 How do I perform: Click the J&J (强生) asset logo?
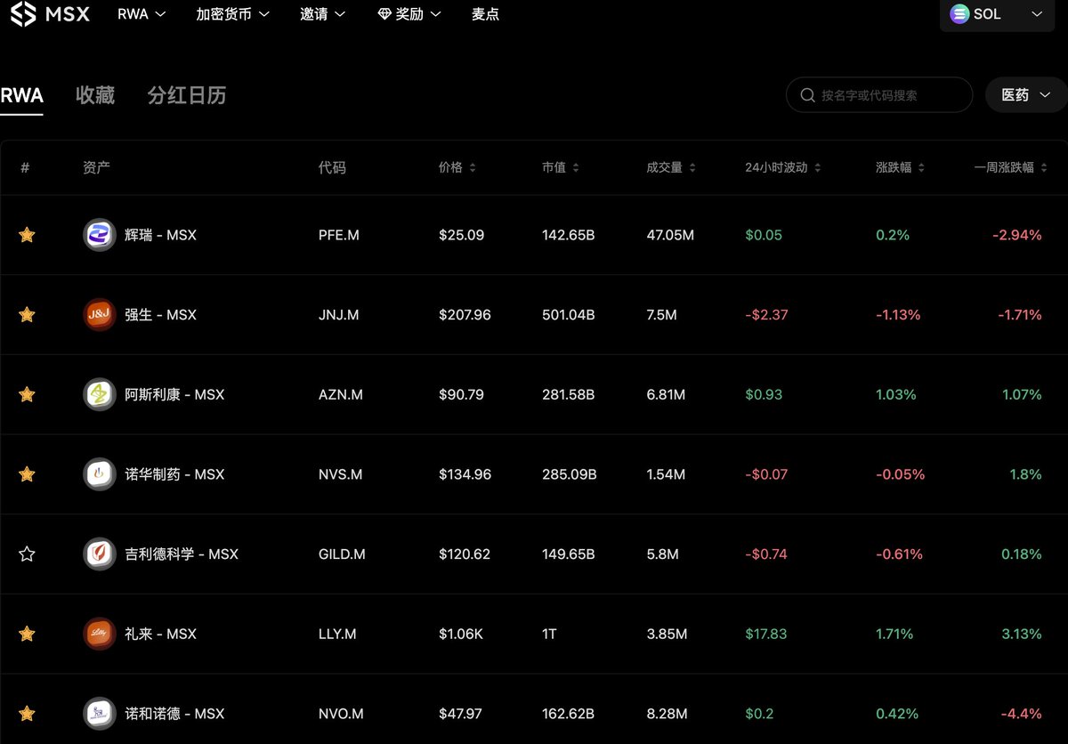coord(100,314)
